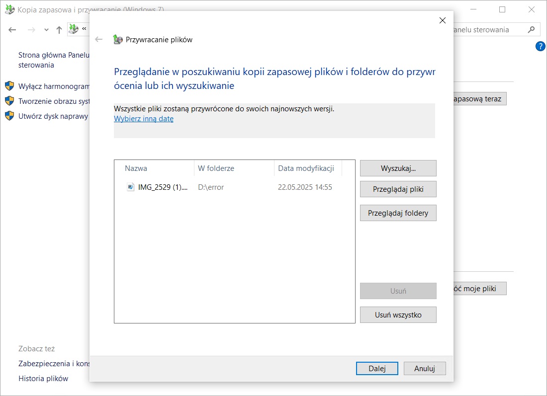The image size is (547, 396).
Task: Cancel the restore with Anuluj
Action: tap(425, 369)
